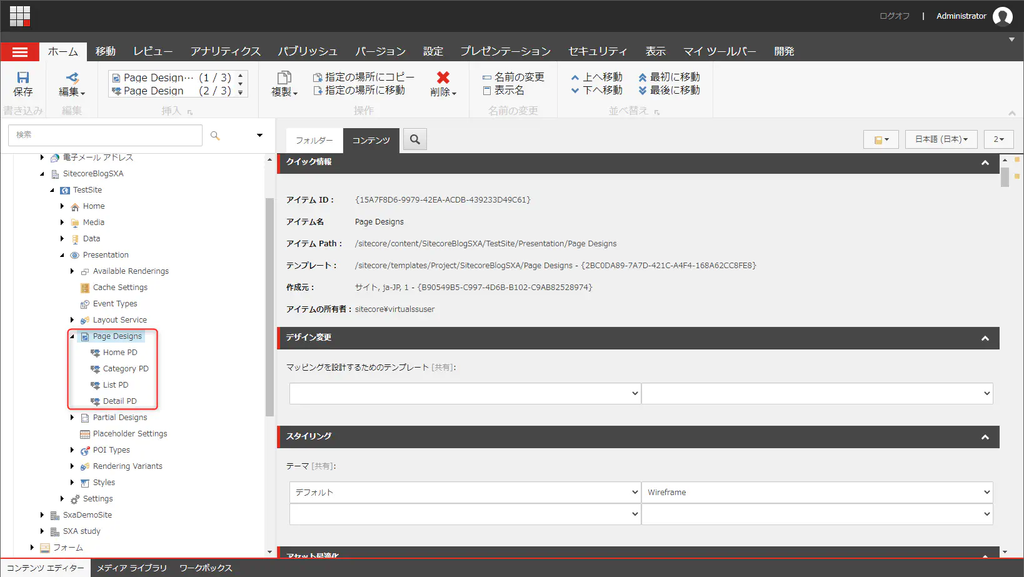This screenshot has width=1024, height=577.
Task: Collapse the ribbon using the chevron
Action: 1011,113
